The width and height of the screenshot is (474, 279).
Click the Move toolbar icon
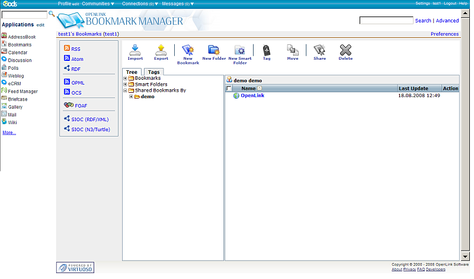coord(293,50)
